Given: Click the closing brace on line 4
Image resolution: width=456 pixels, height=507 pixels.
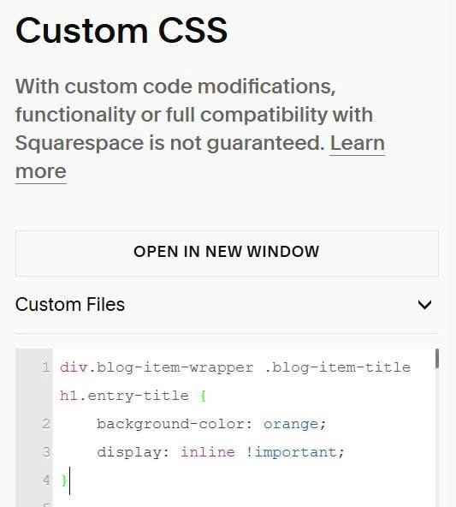Looking at the screenshot, I should pos(64,480).
